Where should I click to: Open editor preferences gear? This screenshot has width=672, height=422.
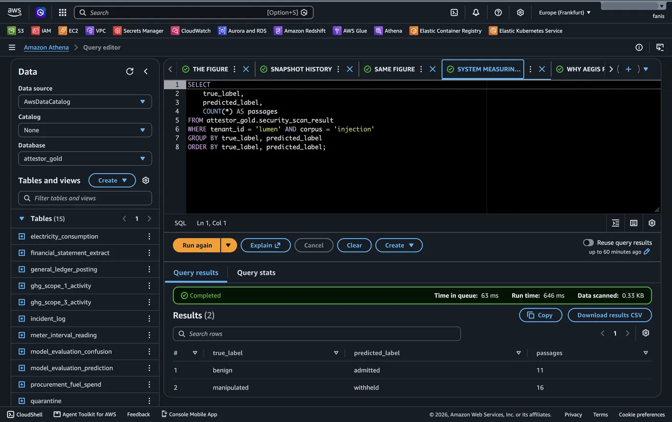pos(652,223)
